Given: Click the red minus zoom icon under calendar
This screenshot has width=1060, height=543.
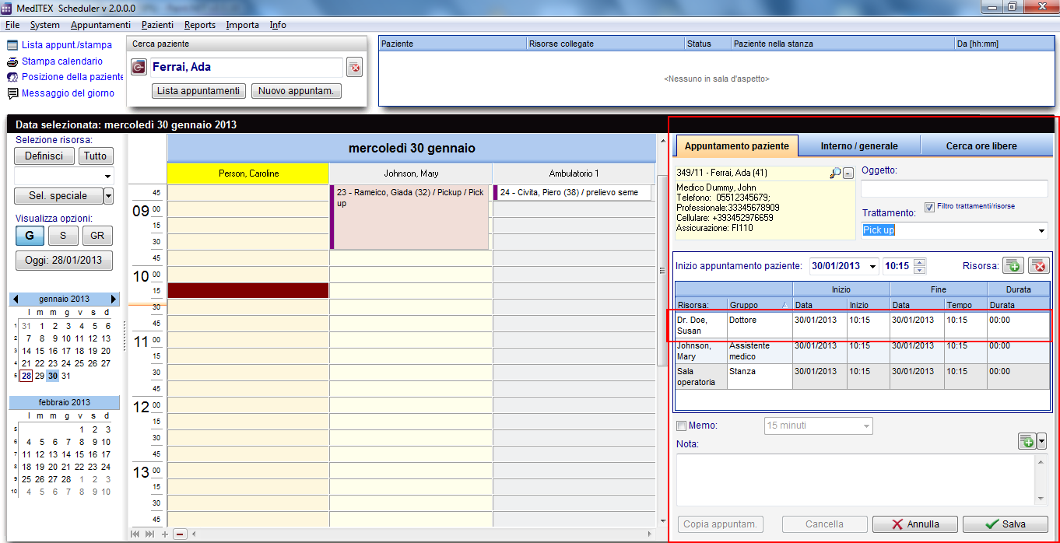Looking at the screenshot, I should [180, 534].
